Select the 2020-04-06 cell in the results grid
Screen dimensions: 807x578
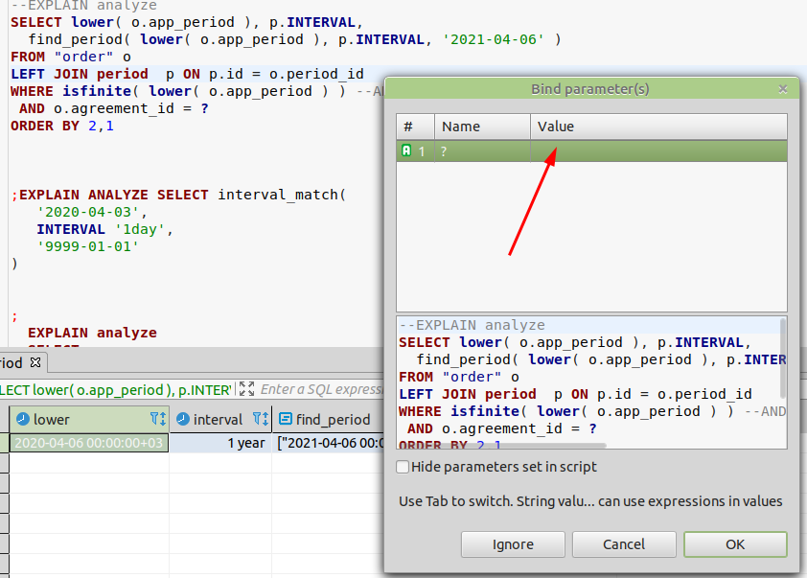pos(88,441)
